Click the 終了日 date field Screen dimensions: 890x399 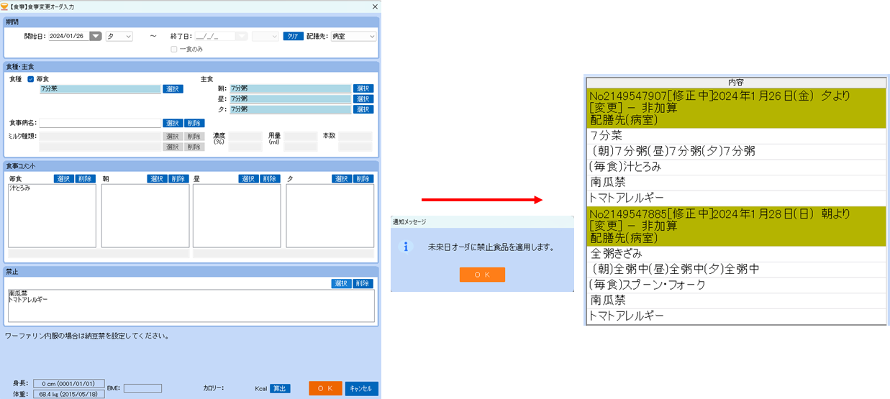click(x=215, y=36)
